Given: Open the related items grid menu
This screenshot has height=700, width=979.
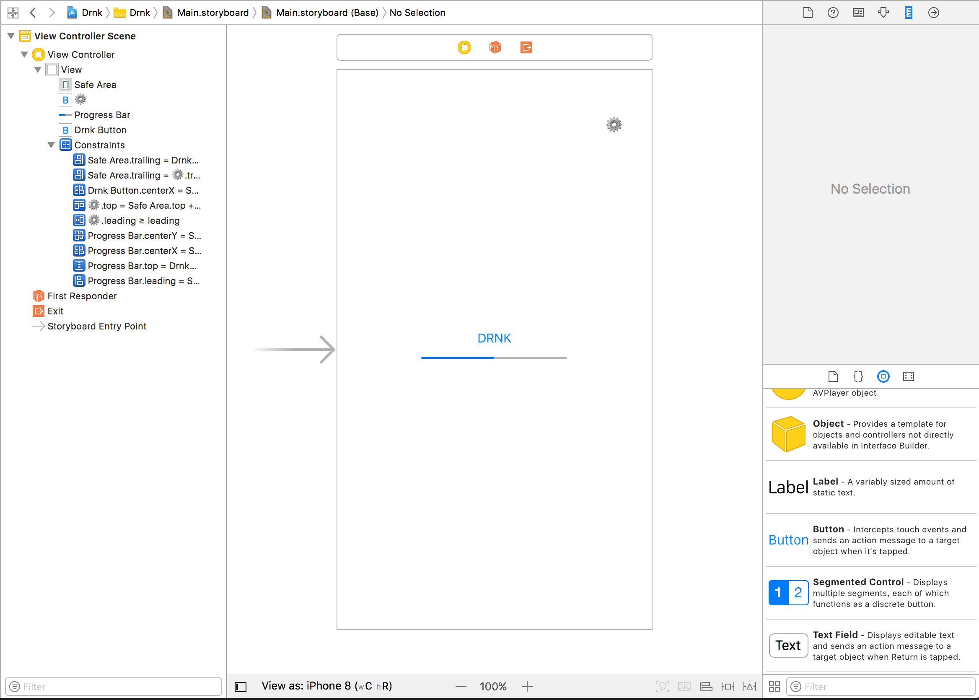Looking at the screenshot, I should tap(13, 13).
